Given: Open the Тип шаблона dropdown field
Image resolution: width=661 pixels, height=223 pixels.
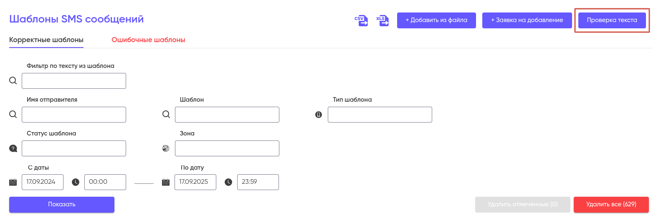Looking at the screenshot, I should [x=380, y=115].
